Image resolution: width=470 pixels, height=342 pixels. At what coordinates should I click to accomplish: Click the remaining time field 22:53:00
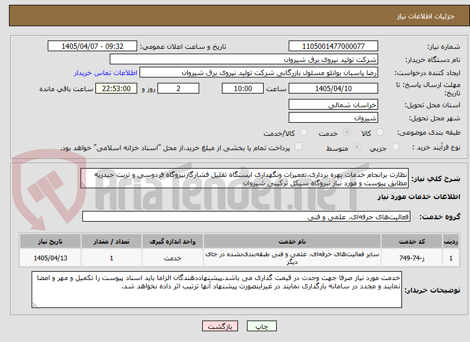click(x=116, y=88)
